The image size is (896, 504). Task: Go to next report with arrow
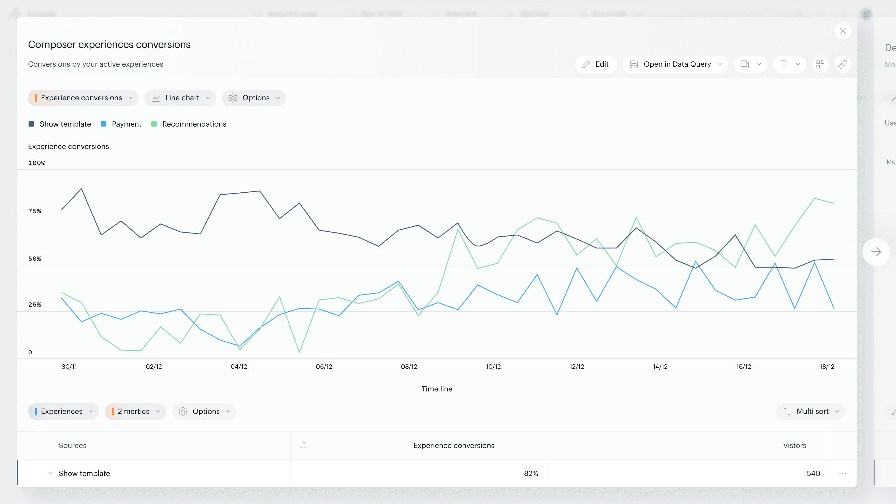pyautogui.click(x=876, y=252)
